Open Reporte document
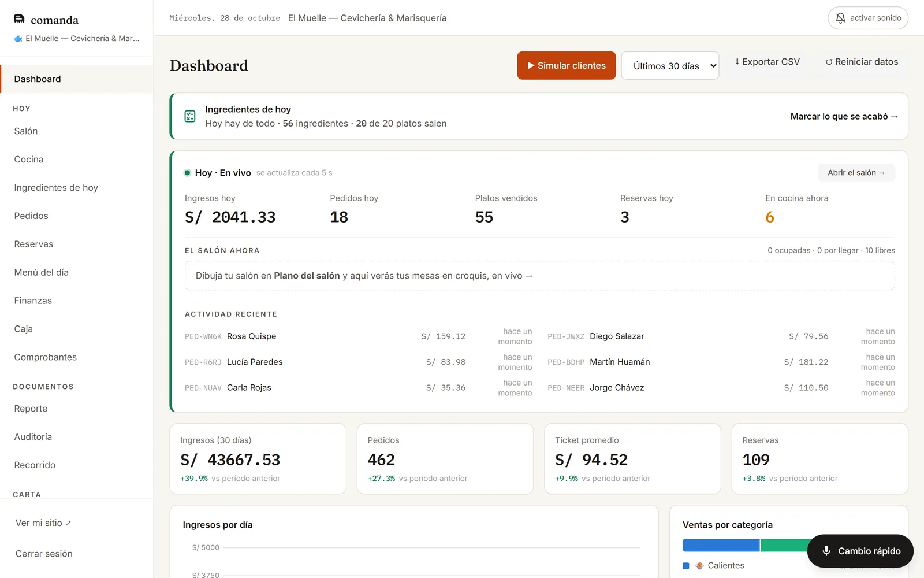Screen dimensions: 924x578 point(77,409)
